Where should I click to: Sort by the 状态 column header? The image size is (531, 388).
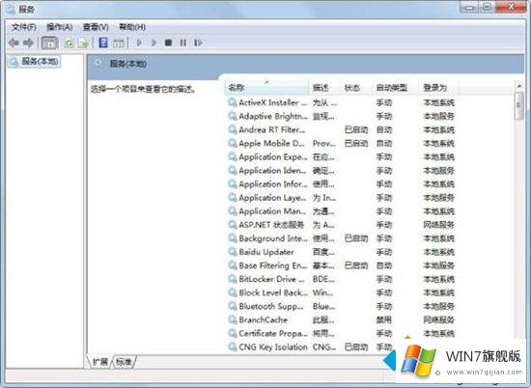[355, 88]
